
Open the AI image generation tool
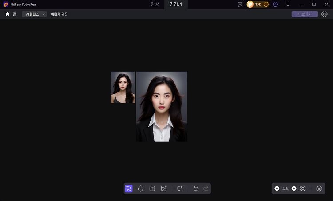click(164, 189)
